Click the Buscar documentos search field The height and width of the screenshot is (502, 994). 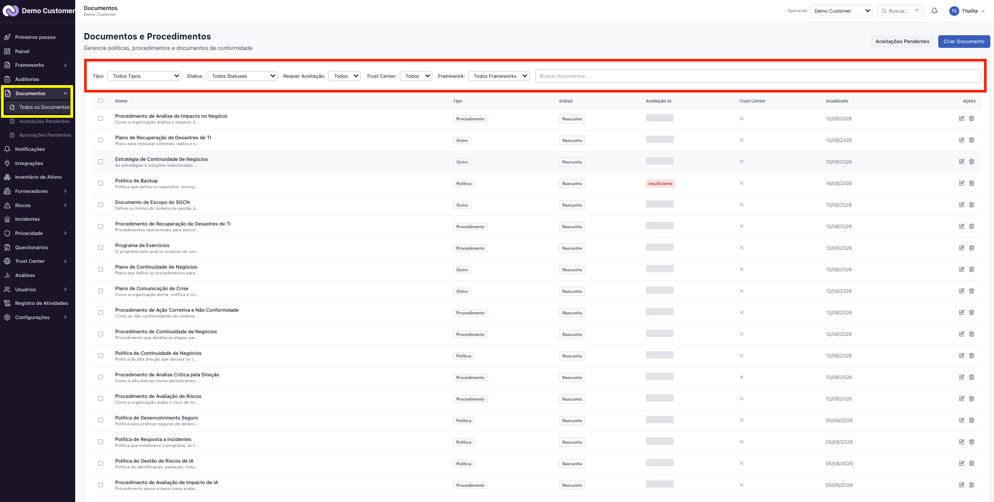pos(758,76)
